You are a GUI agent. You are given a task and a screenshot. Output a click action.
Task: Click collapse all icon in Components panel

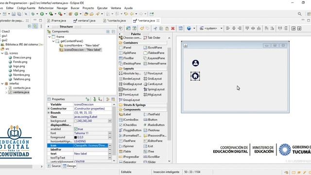point(113,32)
